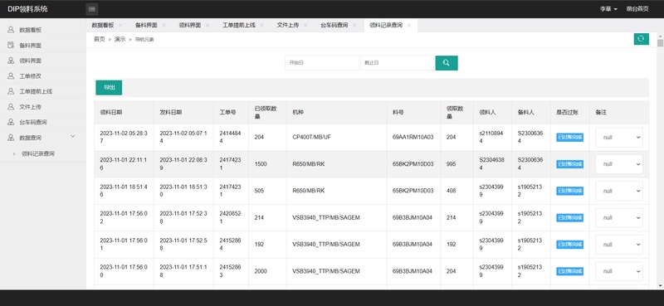The width and height of the screenshot is (664, 306).
Task: Click the user icon beside 工单修改
Action: point(11,76)
